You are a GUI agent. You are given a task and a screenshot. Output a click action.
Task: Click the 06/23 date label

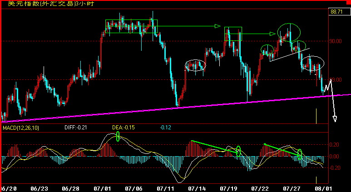pyautogui.click(x=40, y=189)
